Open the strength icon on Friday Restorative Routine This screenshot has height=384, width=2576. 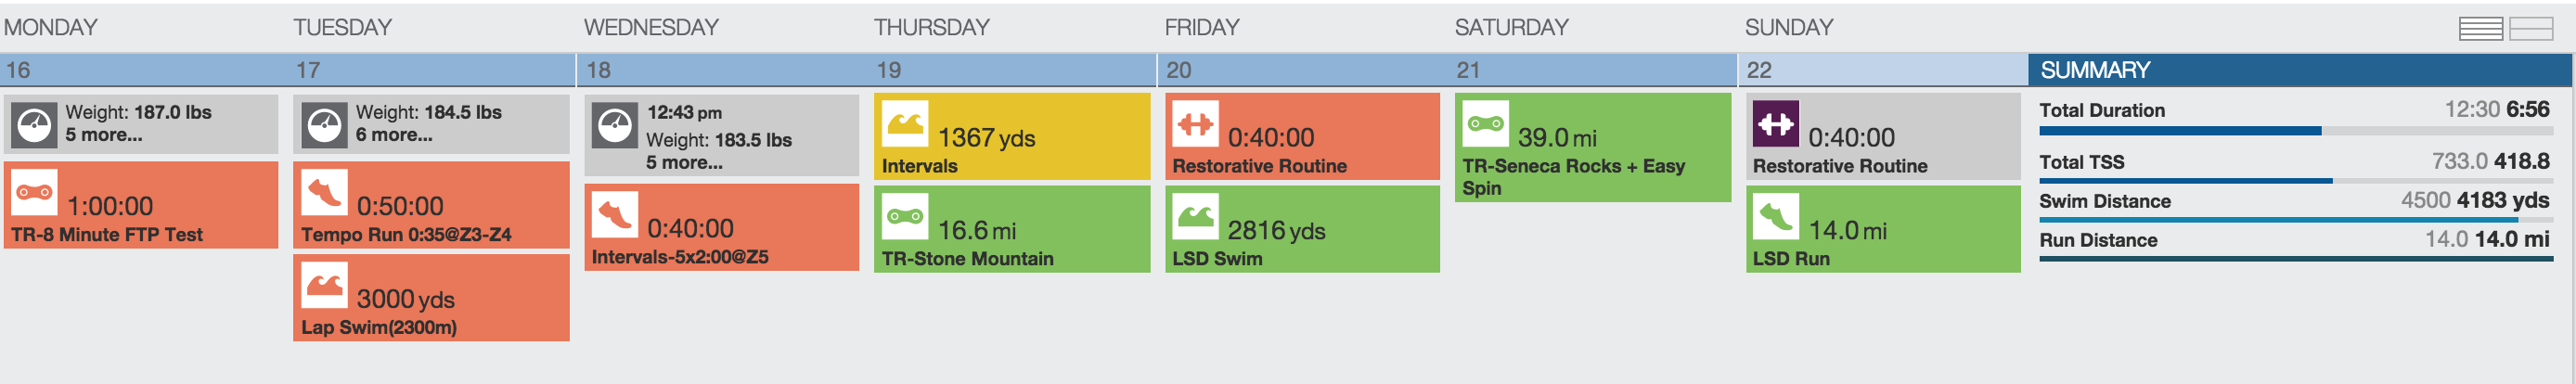pos(1195,123)
